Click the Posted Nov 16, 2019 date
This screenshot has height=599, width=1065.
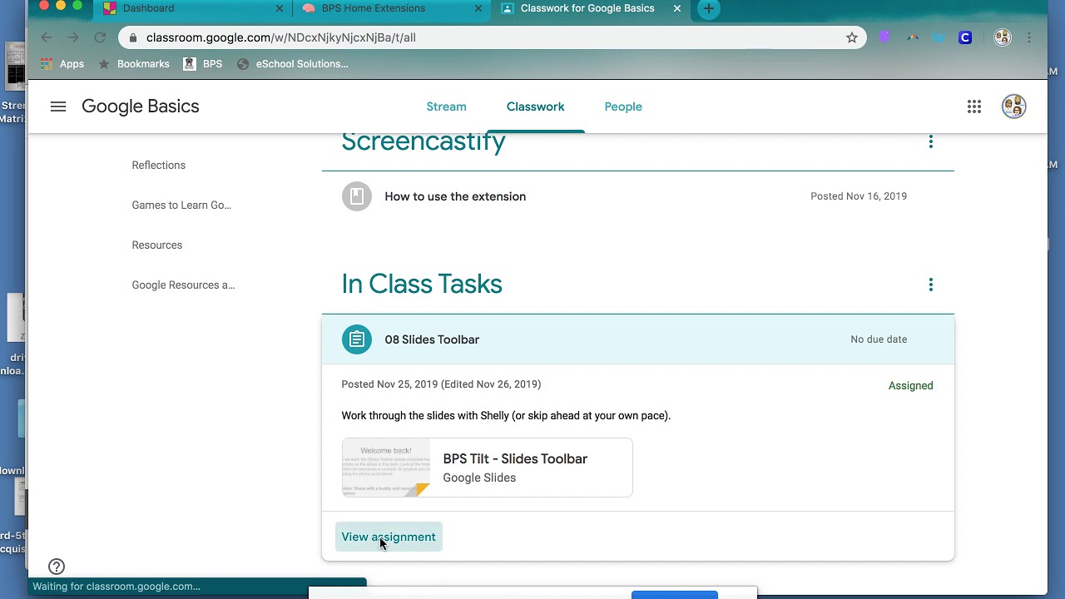(859, 196)
